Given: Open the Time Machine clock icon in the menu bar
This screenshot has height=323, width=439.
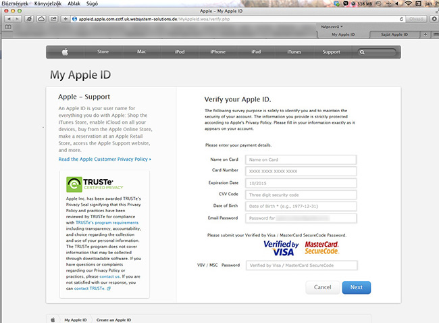Looking at the screenshot, I should click(x=378, y=3).
